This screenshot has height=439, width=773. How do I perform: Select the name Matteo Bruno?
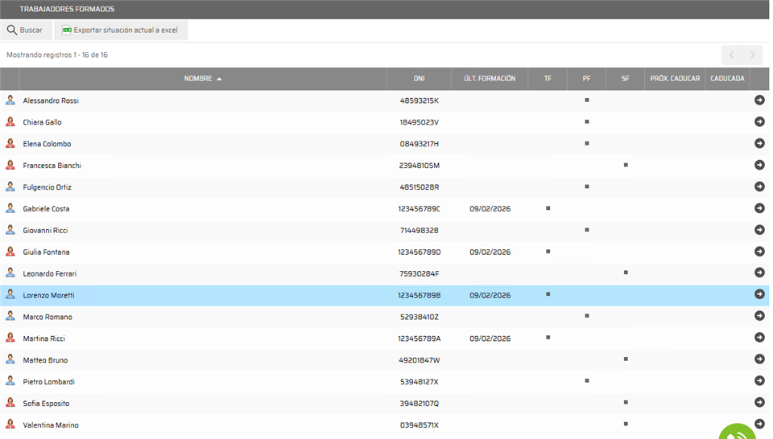coord(45,360)
